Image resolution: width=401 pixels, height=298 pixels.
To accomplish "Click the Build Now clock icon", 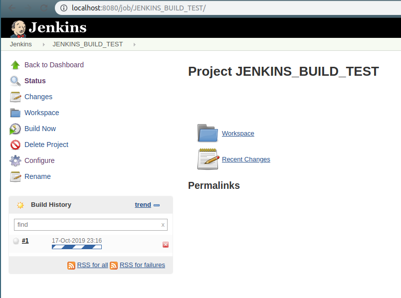I will 15,129.
